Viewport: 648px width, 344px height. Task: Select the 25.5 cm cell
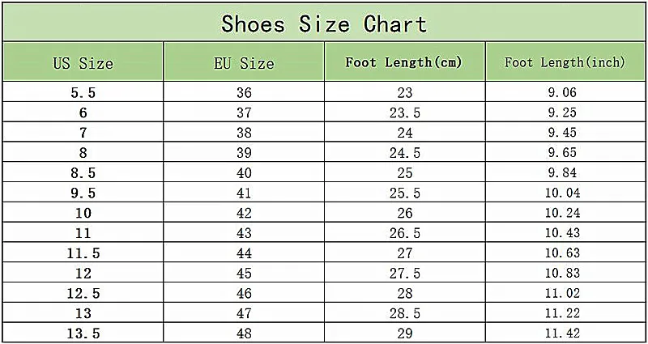[x=404, y=193]
